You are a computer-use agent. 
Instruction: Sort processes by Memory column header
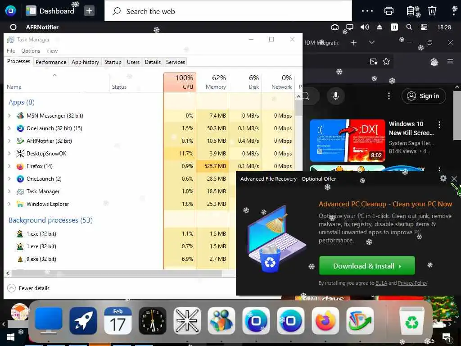(x=212, y=82)
